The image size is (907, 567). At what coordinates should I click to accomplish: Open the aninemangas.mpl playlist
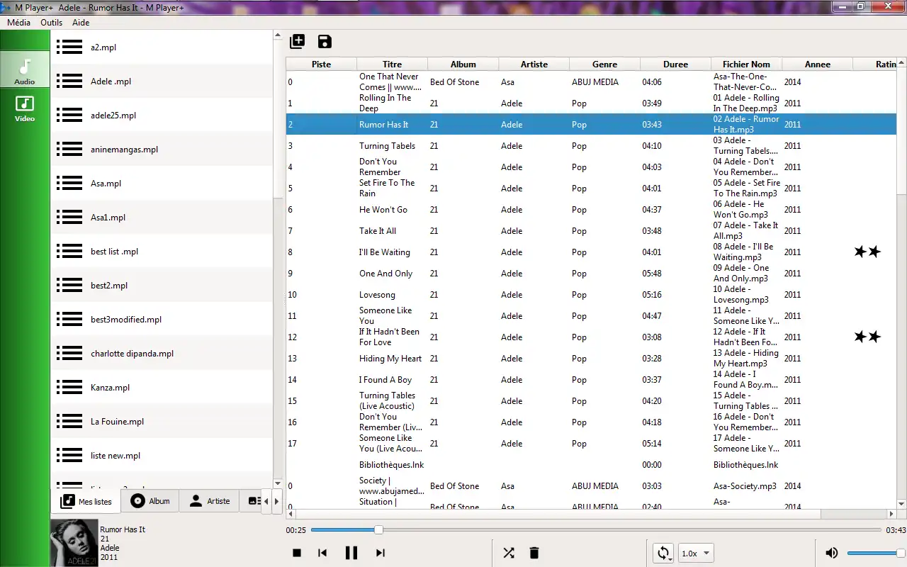(x=162, y=150)
